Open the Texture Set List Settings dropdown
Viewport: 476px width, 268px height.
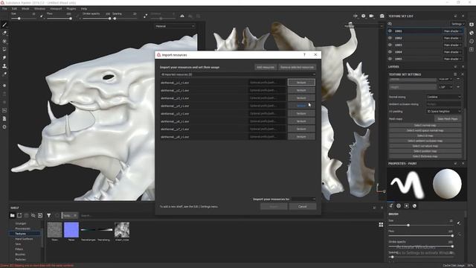pyautogui.click(x=458, y=24)
